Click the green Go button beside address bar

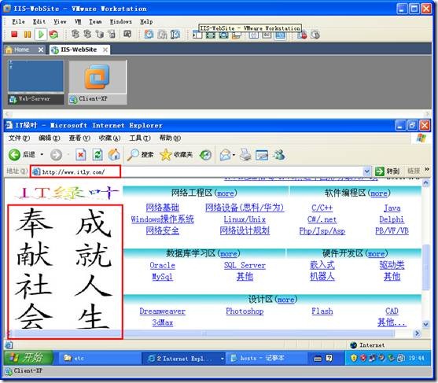point(387,171)
